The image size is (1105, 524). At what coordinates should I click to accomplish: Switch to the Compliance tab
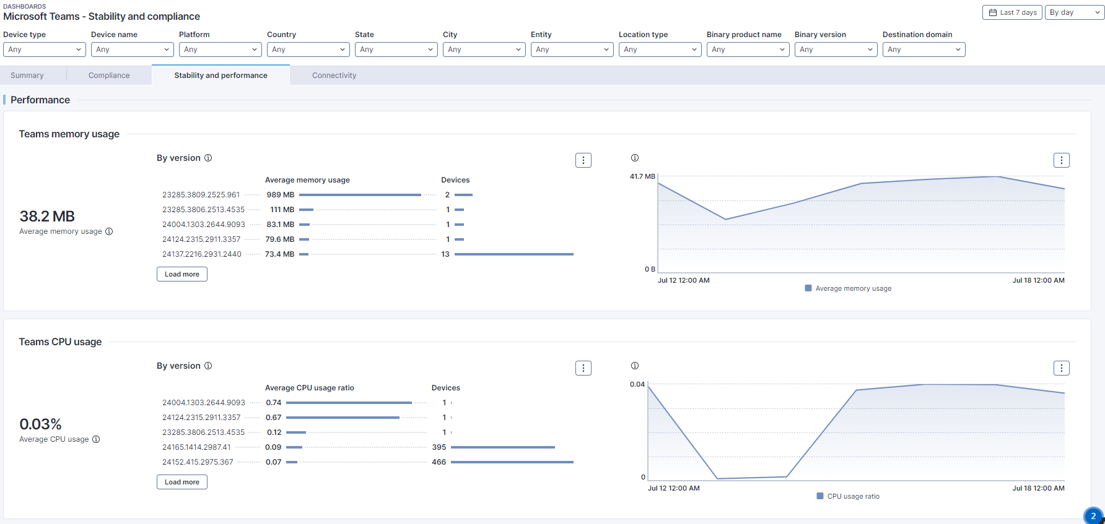109,75
